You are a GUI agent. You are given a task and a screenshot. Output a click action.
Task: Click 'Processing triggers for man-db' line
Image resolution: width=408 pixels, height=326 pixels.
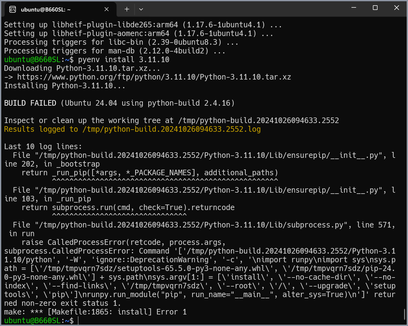[115, 51]
